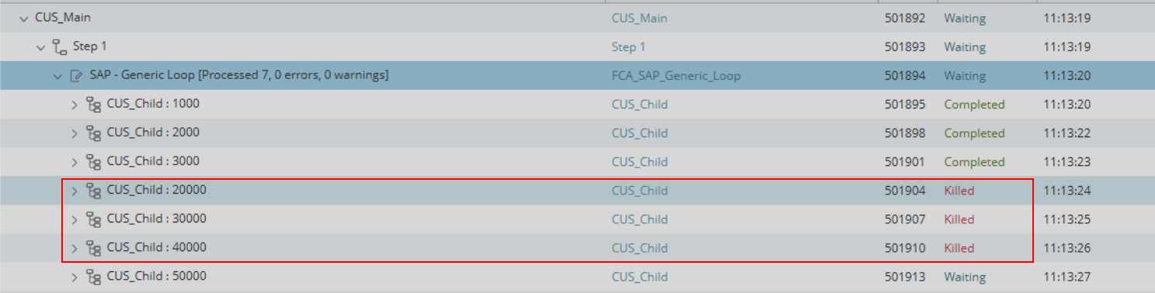Open the FCA_SAP_Generic_Loop definition link
This screenshot has height=293, width=1155.
pos(675,76)
